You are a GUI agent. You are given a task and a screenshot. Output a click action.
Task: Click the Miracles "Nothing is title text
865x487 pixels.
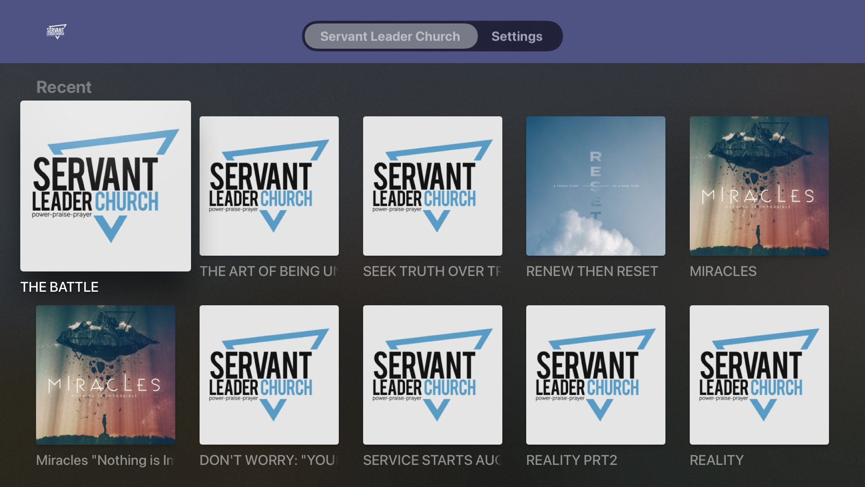[x=105, y=460]
